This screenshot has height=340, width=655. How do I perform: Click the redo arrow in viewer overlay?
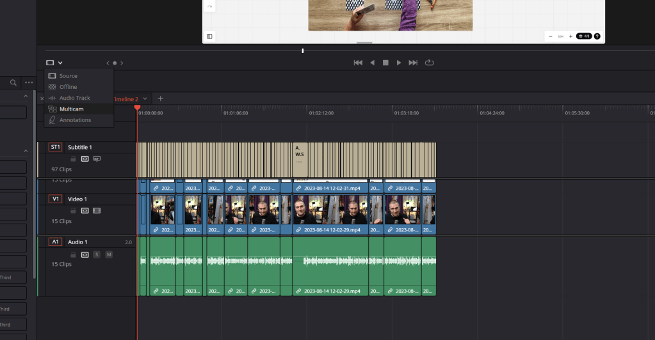coord(210,6)
